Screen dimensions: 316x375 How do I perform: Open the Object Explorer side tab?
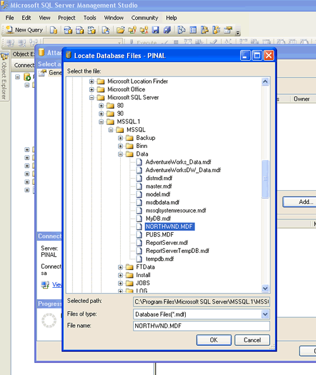click(x=4, y=77)
